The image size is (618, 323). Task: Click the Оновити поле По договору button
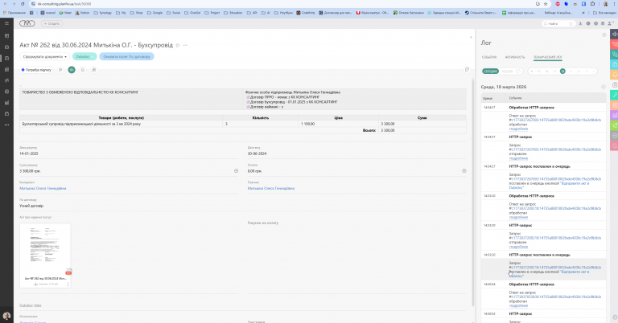[x=126, y=57]
